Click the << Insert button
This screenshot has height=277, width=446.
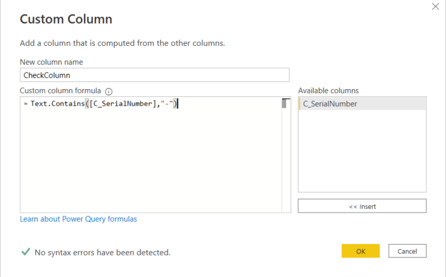(x=362, y=206)
